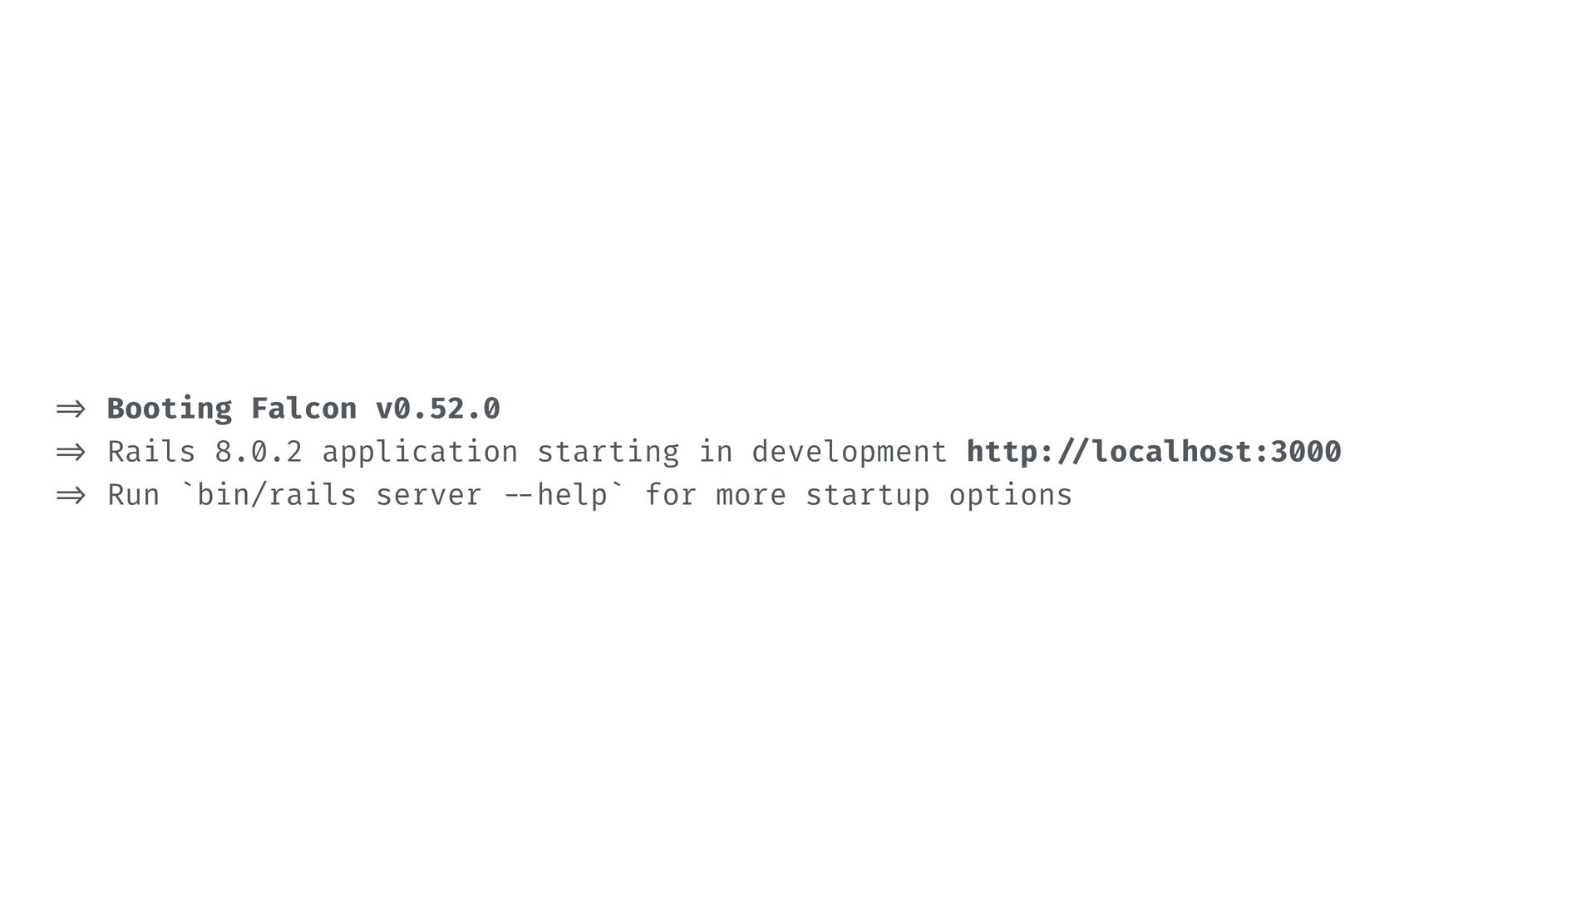Click the arrow before Booting Falcon
Viewport: 1596px width, 897px height.
click(x=71, y=409)
